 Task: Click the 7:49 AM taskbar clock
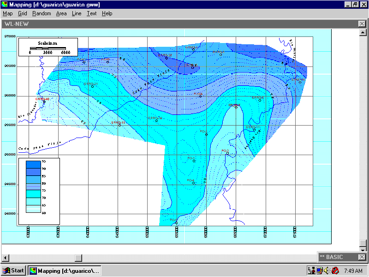(x=353, y=271)
